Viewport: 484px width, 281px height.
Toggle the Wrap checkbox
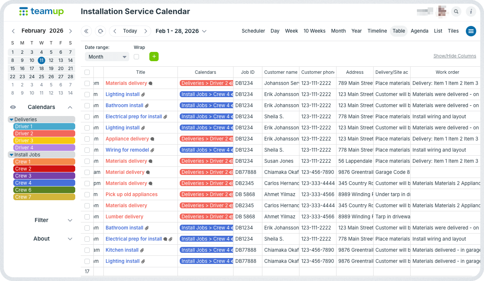(136, 57)
